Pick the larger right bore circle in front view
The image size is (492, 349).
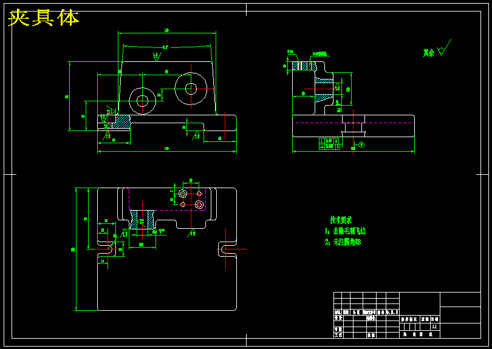pos(191,89)
